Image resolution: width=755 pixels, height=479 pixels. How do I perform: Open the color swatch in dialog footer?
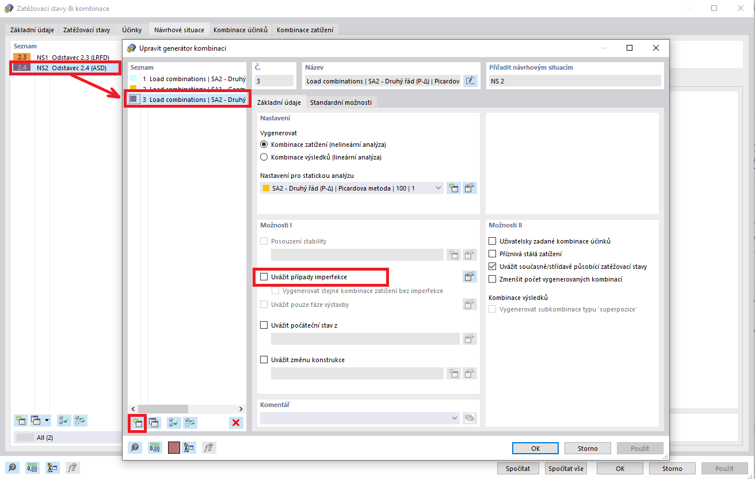point(174,448)
